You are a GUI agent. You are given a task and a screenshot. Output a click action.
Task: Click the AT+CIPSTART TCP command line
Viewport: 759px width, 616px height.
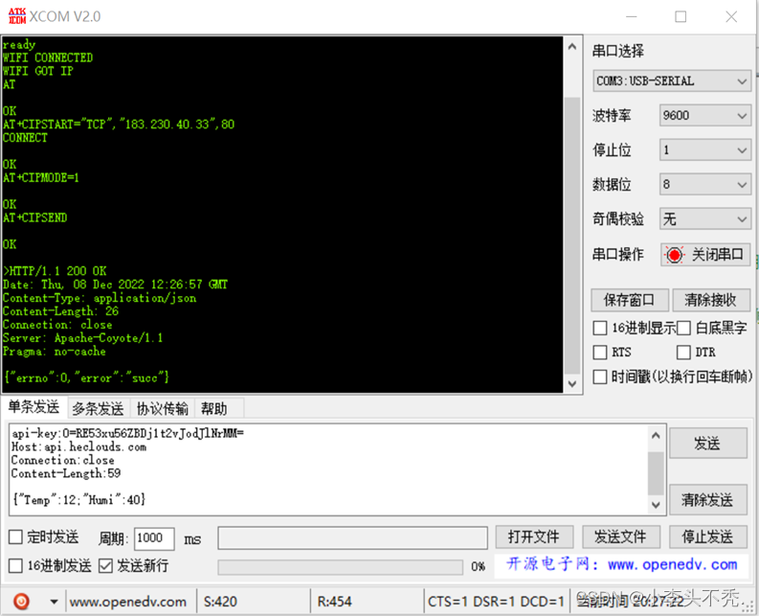(x=119, y=125)
